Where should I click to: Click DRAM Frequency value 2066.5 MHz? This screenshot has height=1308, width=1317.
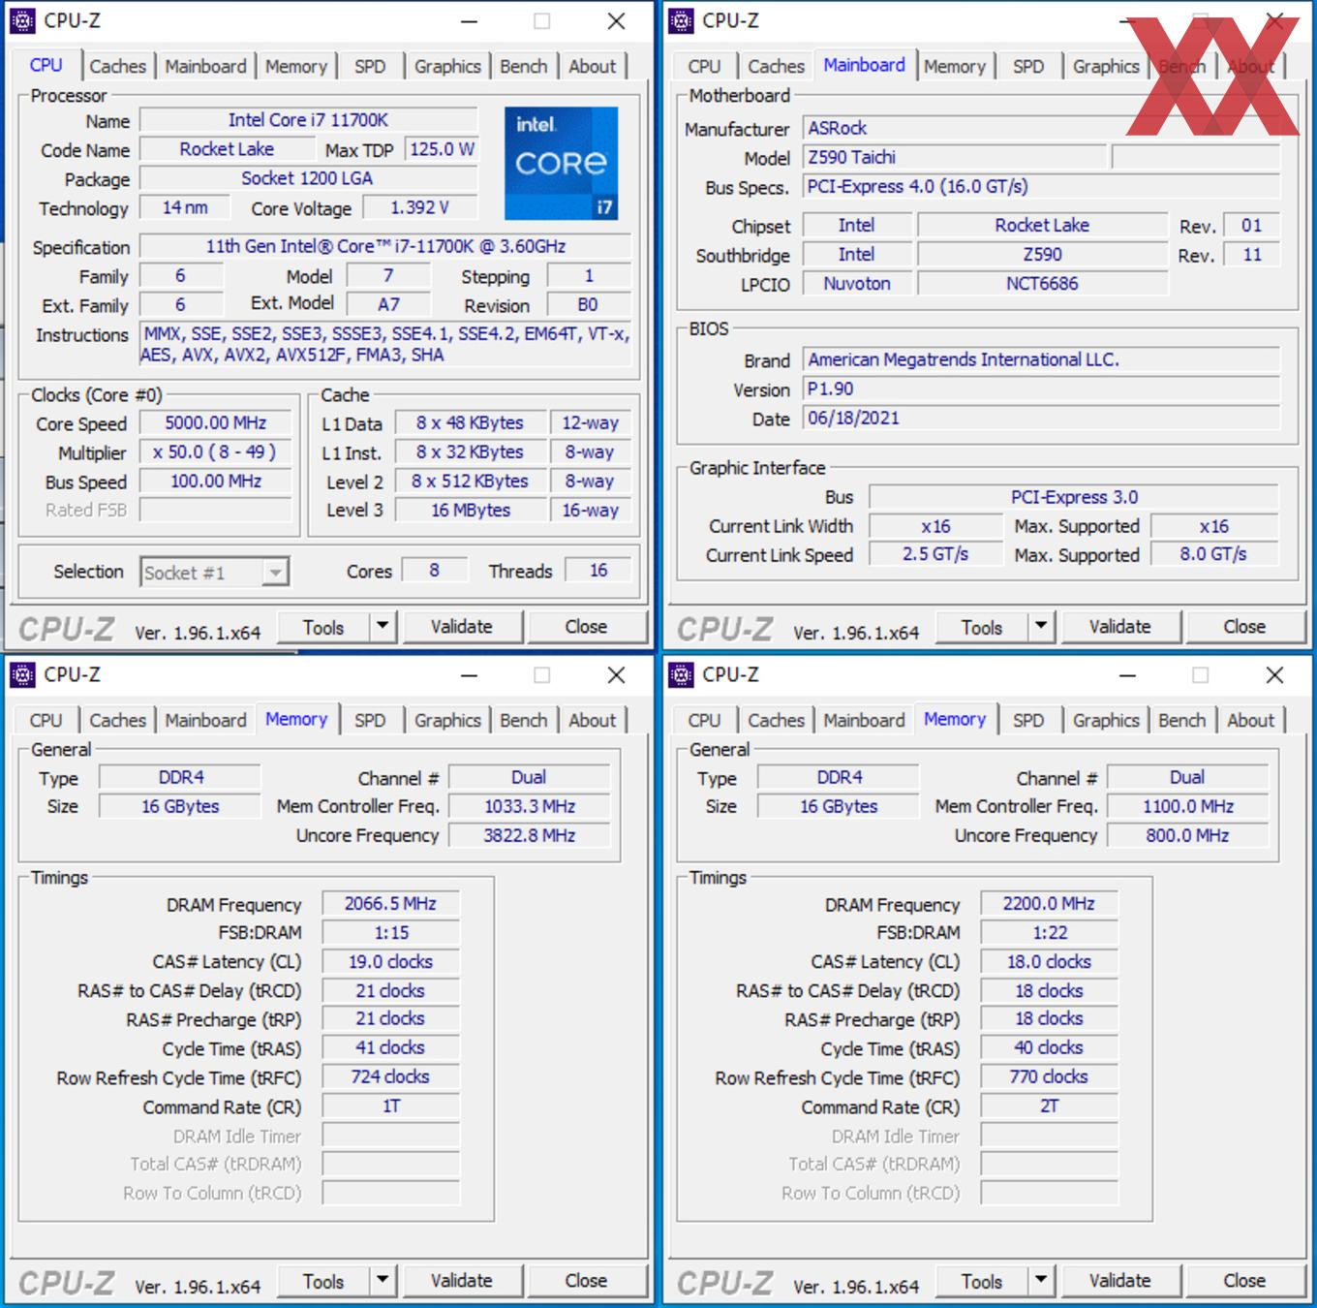click(x=390, y=903)
